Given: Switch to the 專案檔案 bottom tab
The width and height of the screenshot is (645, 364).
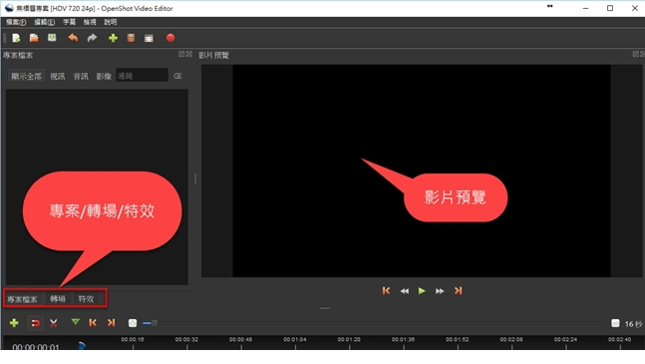Looking at the screenshot, I should coord(23,299).
